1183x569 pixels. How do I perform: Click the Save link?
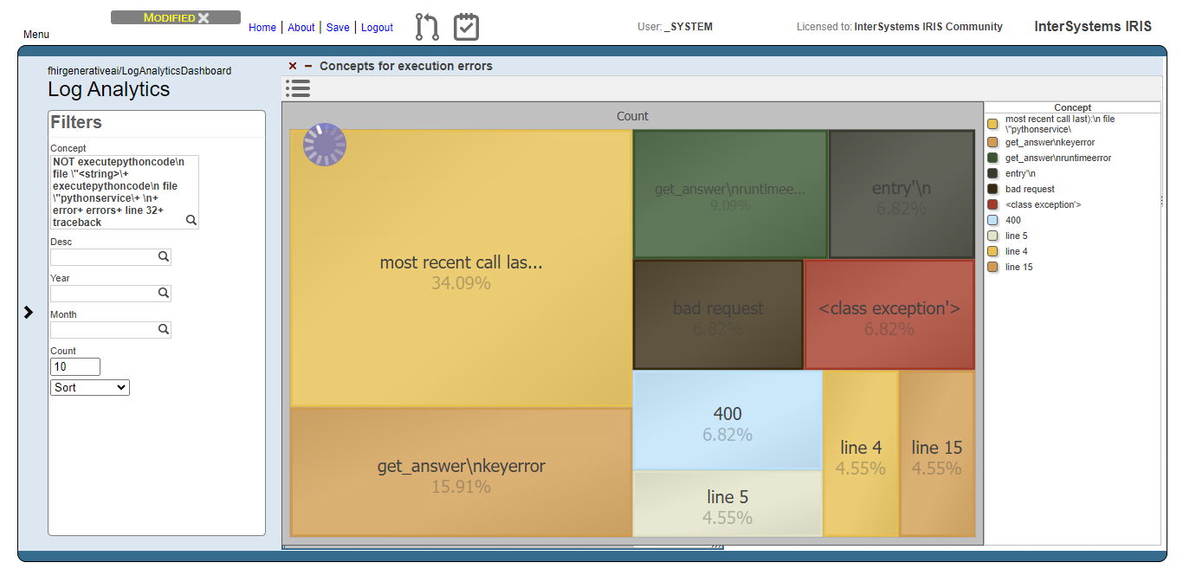click(x=338, y=28)
